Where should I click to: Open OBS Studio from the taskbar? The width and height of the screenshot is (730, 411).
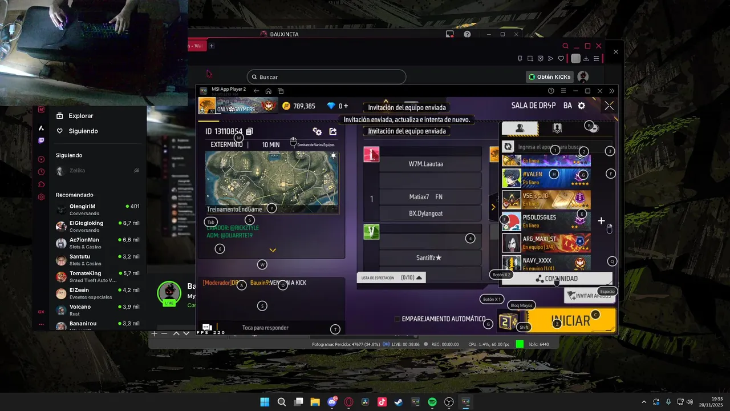pos(449,402)
